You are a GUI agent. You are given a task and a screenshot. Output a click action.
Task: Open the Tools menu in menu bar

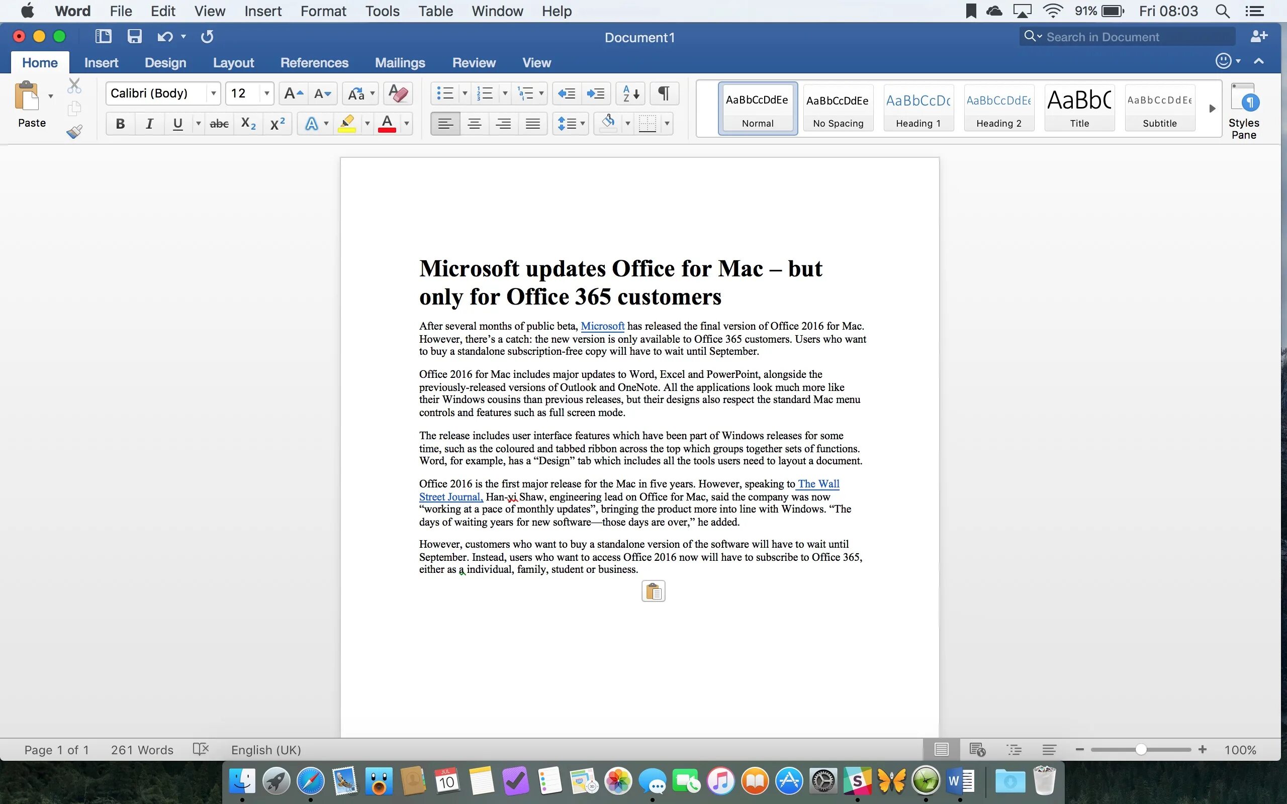click(382, 11)
